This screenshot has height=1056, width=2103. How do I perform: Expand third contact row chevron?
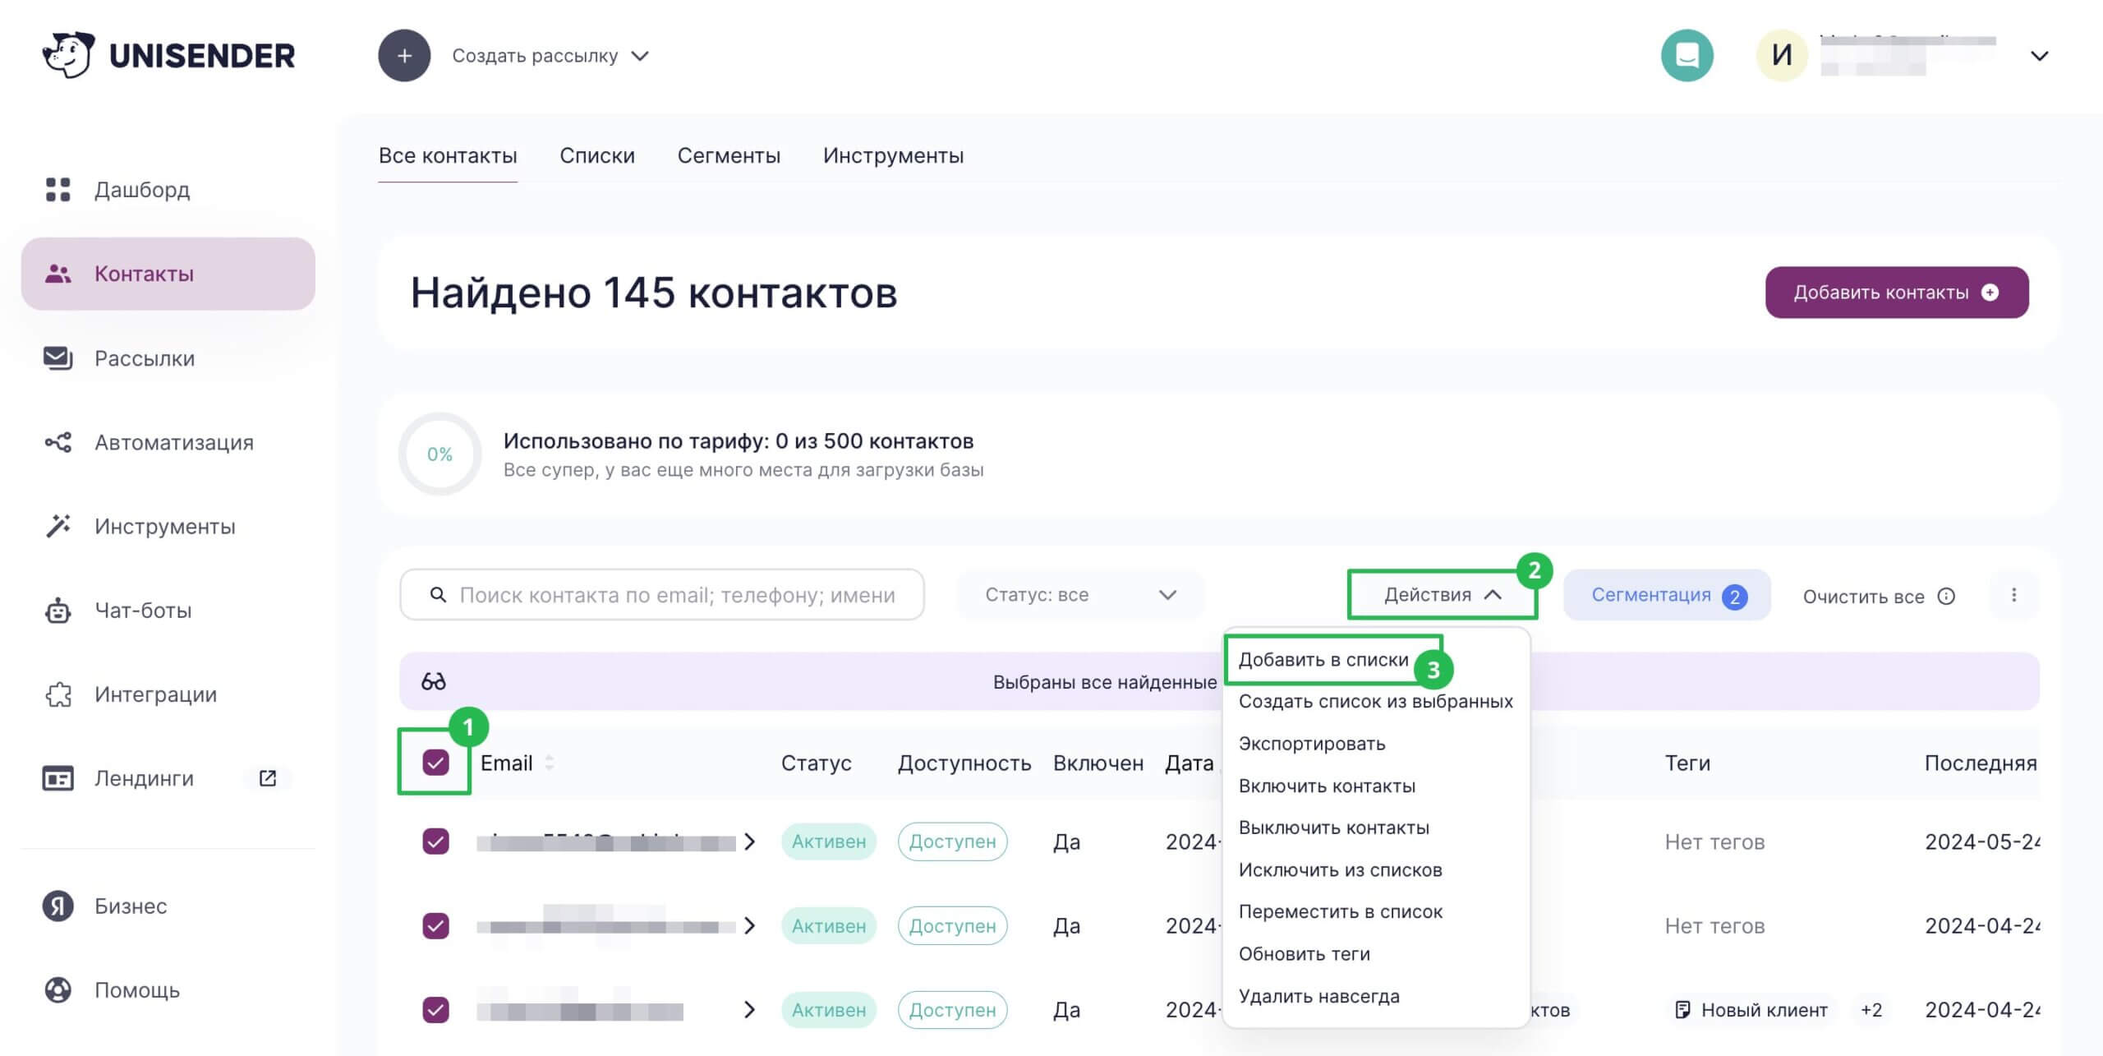(x=749, y=1009)
